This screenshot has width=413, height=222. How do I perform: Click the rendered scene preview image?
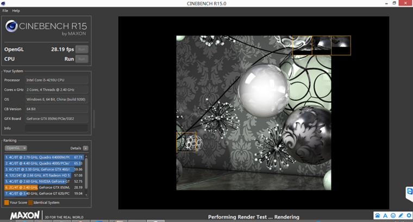coord(254,113)
